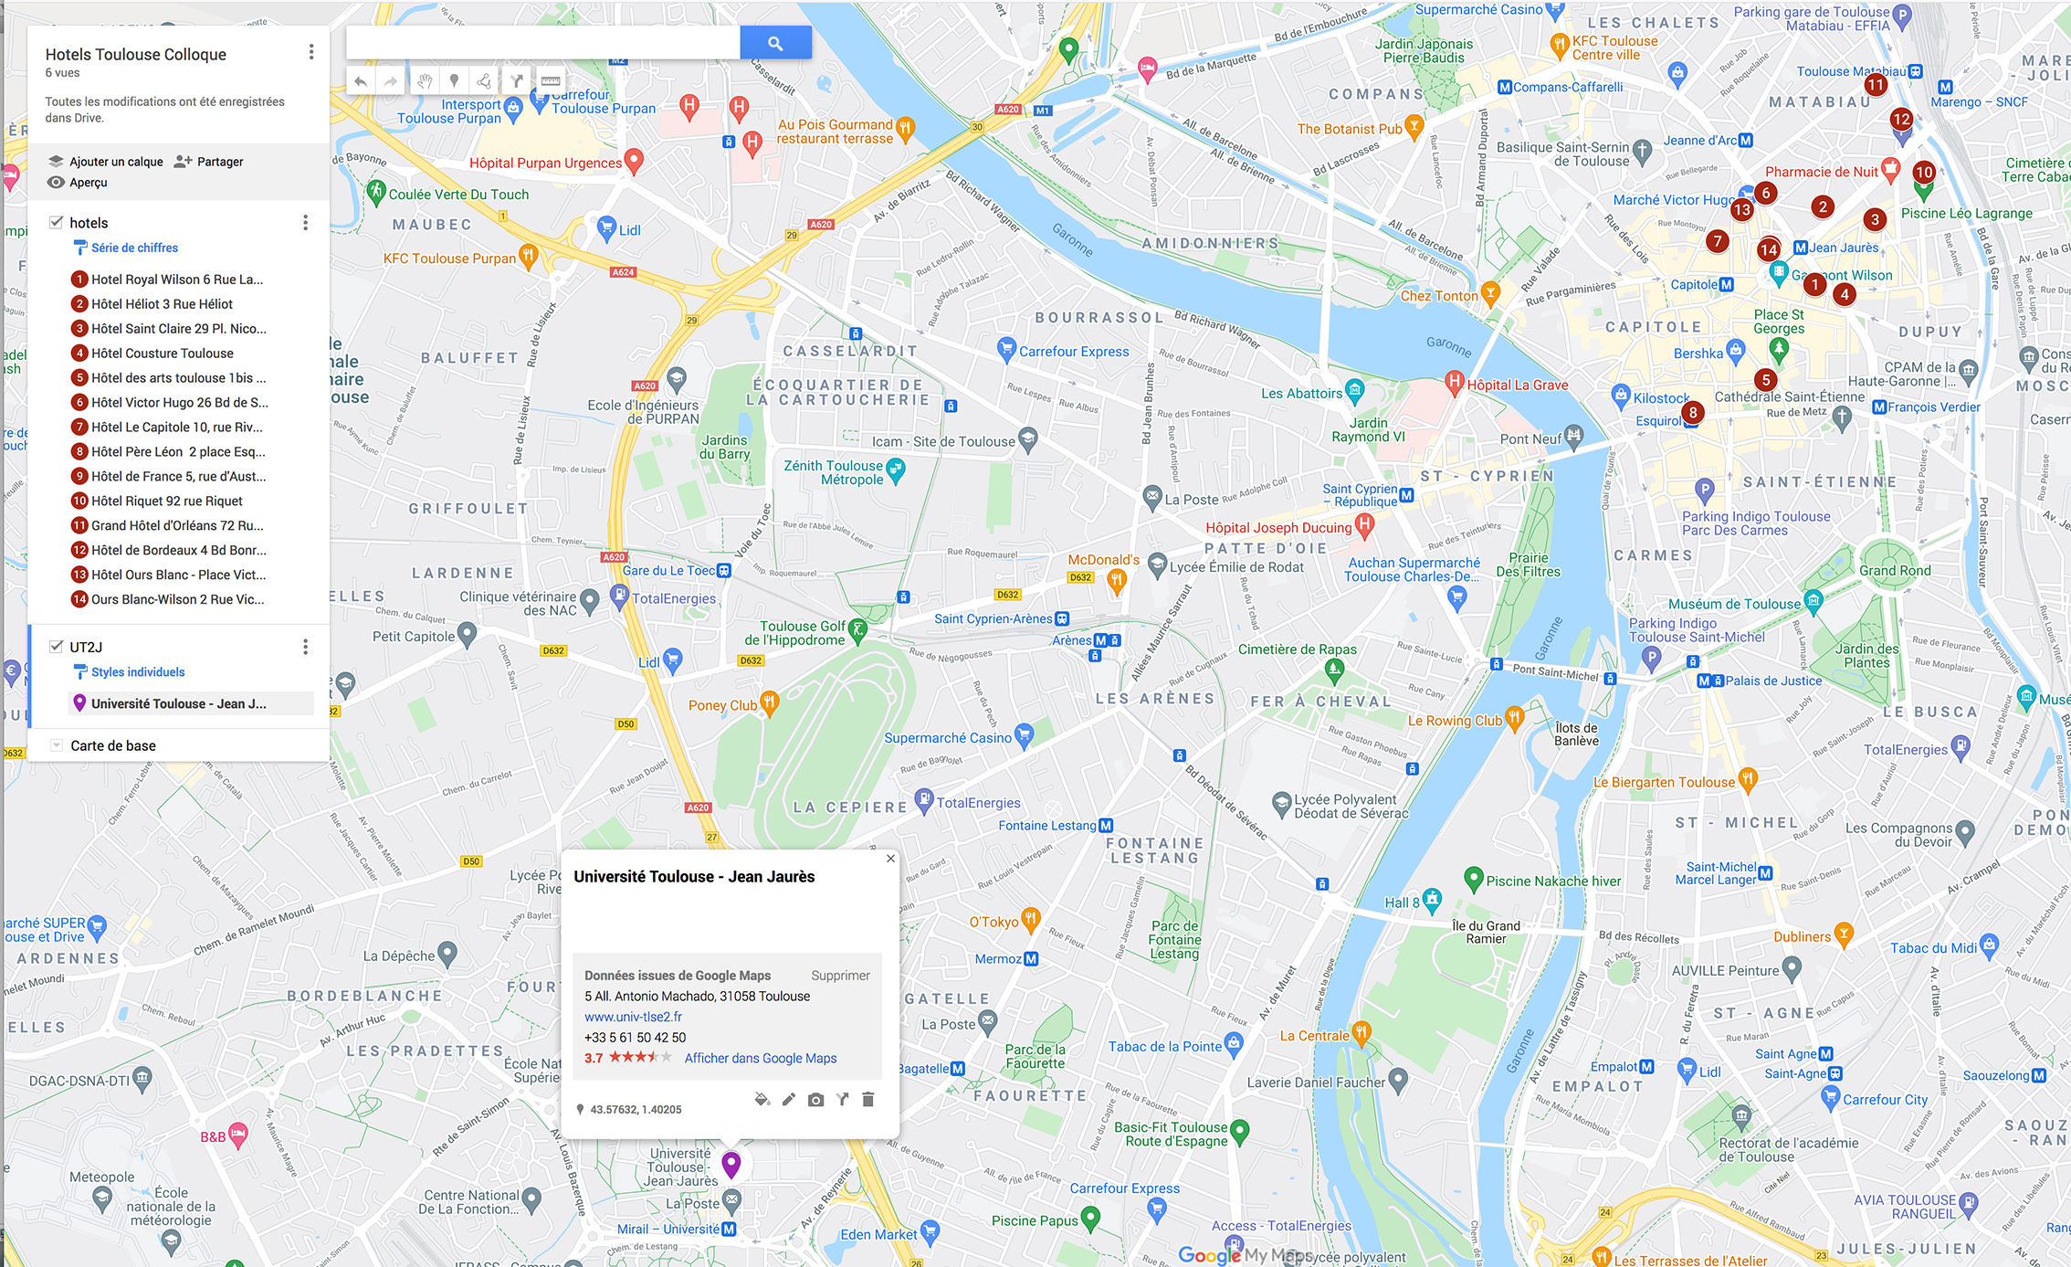The width and height of the screenshot is (2071, 1267).
Task: Open the map title options menu
Action: 311,52
